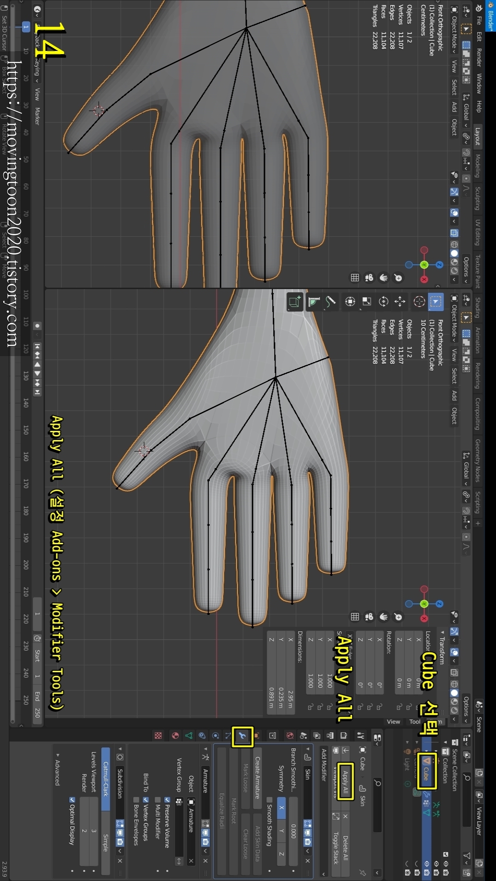This screenshot has width=496, height=881.
Task: Open the Object Data Properties mesh tab
Action: pyautogui.click(x=189, y=736)
